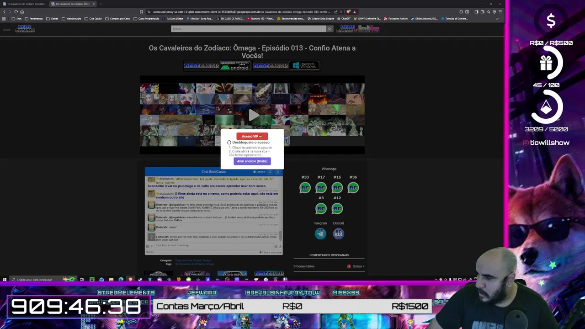Reload the current page
This screenshot has width=585, height=329.
click(16, 12)
